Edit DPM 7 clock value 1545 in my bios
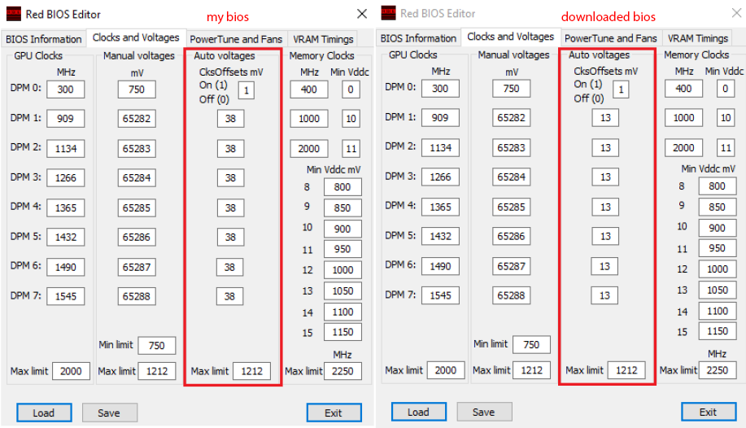The image size is (746, 428). [66, 296]
